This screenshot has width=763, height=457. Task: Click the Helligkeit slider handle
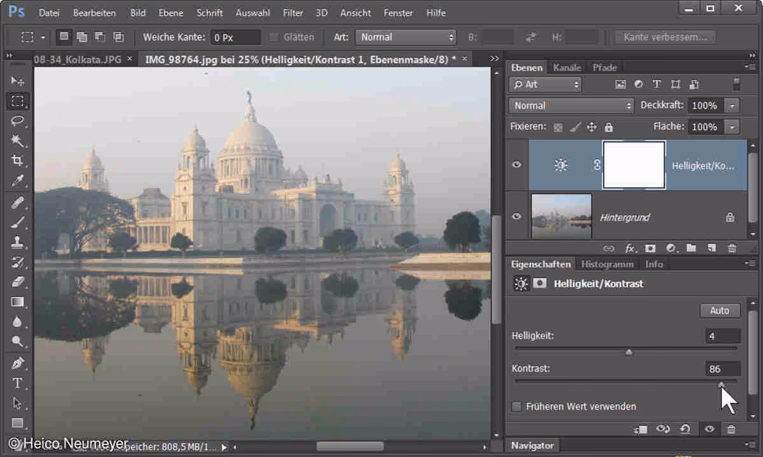pos(629,352)
